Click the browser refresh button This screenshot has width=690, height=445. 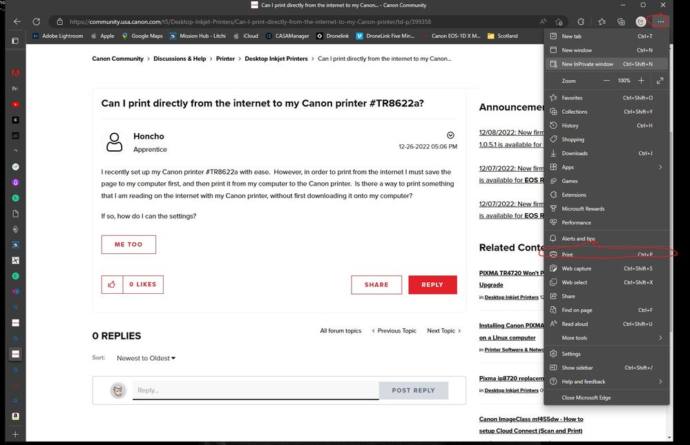[36, 22]
